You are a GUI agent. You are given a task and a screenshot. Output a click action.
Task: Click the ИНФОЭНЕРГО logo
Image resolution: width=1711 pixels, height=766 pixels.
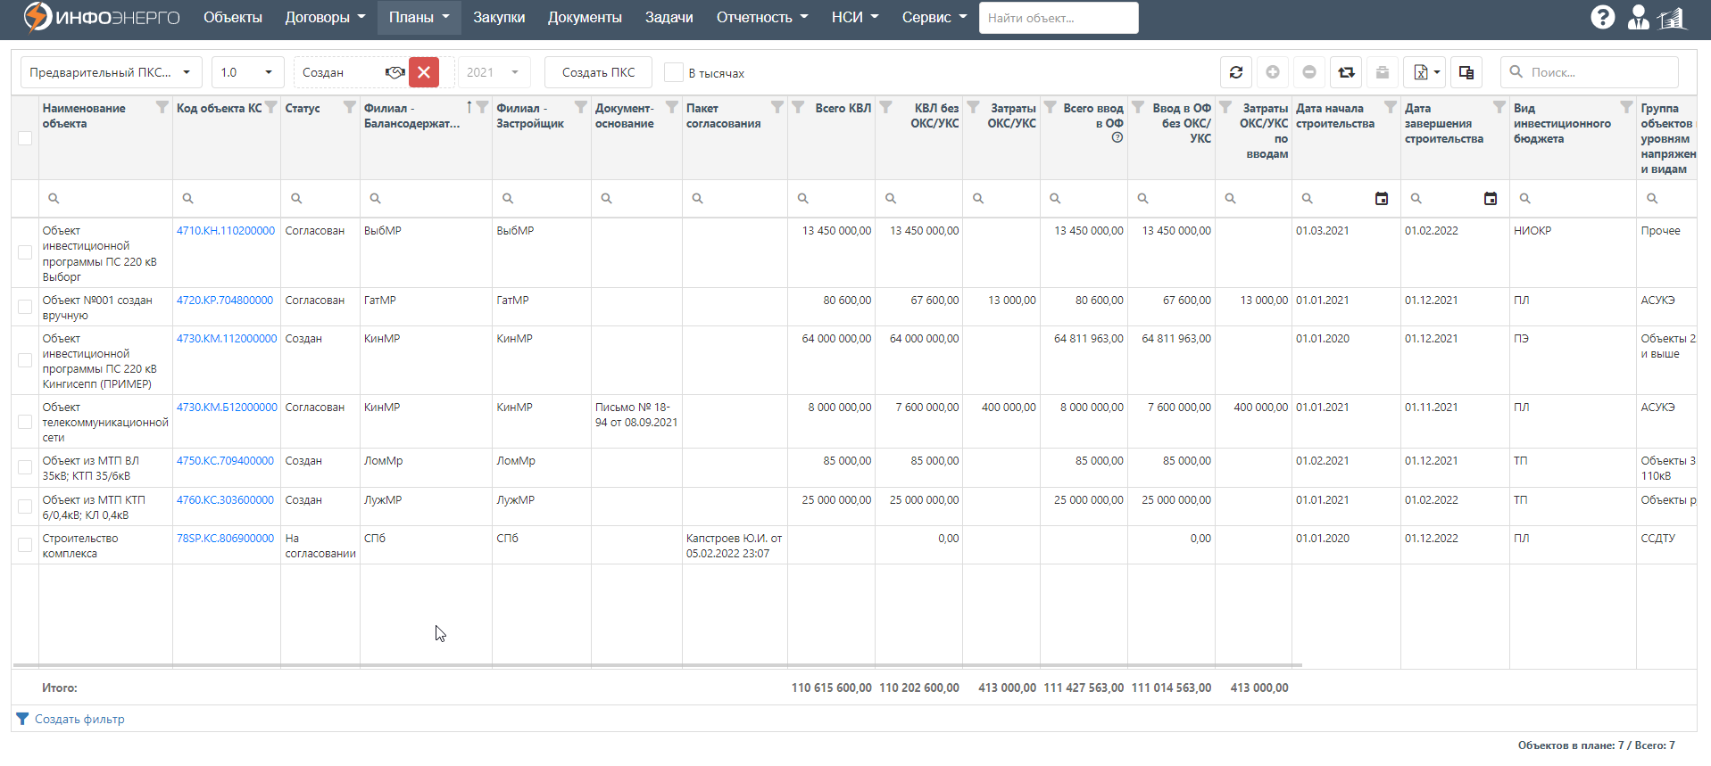pos(102,17)
